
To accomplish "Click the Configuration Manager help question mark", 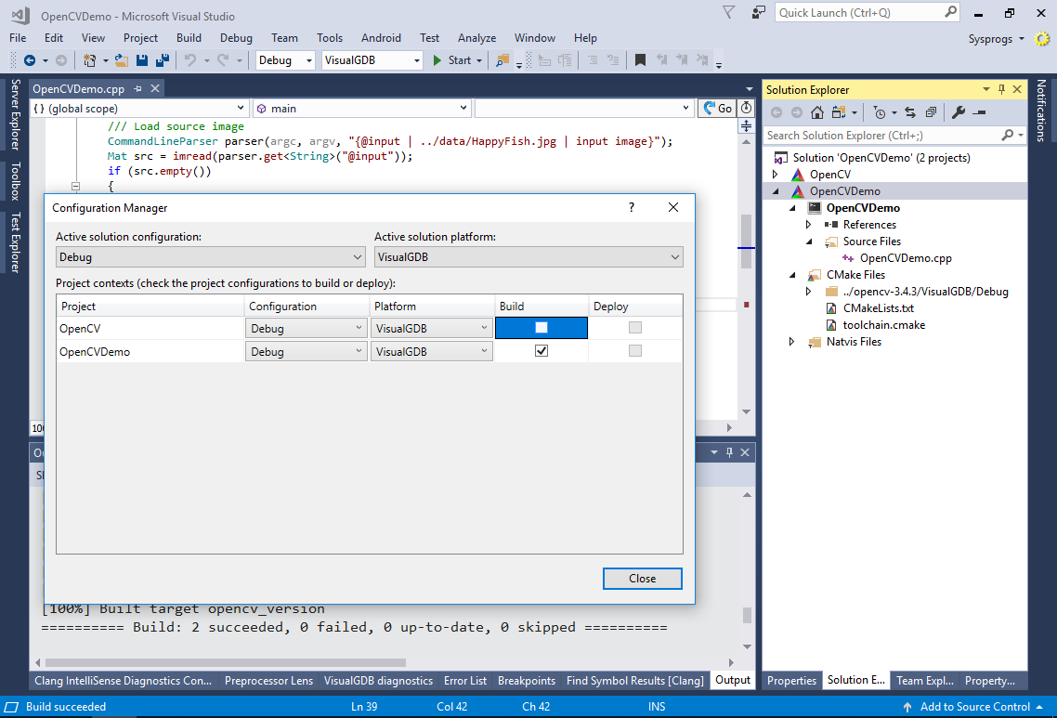I will click(632, 208).
